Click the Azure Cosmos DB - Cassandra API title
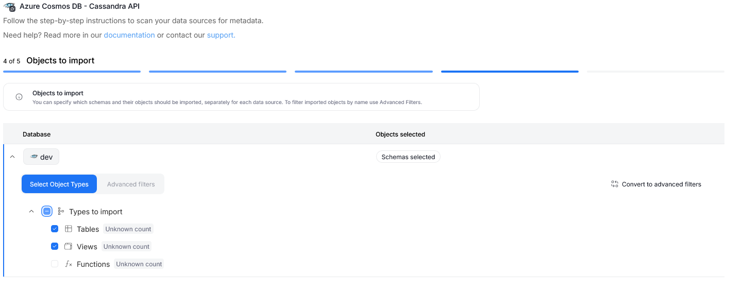 coord(79,7)
